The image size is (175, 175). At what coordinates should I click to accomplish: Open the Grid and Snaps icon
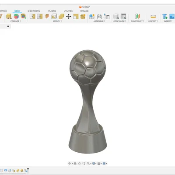tap(99, 164)
